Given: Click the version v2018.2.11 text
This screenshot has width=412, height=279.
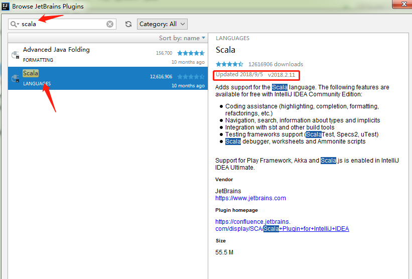Looking at the screenshot, I should [282, 75].
